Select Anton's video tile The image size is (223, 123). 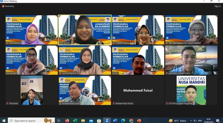138,60
